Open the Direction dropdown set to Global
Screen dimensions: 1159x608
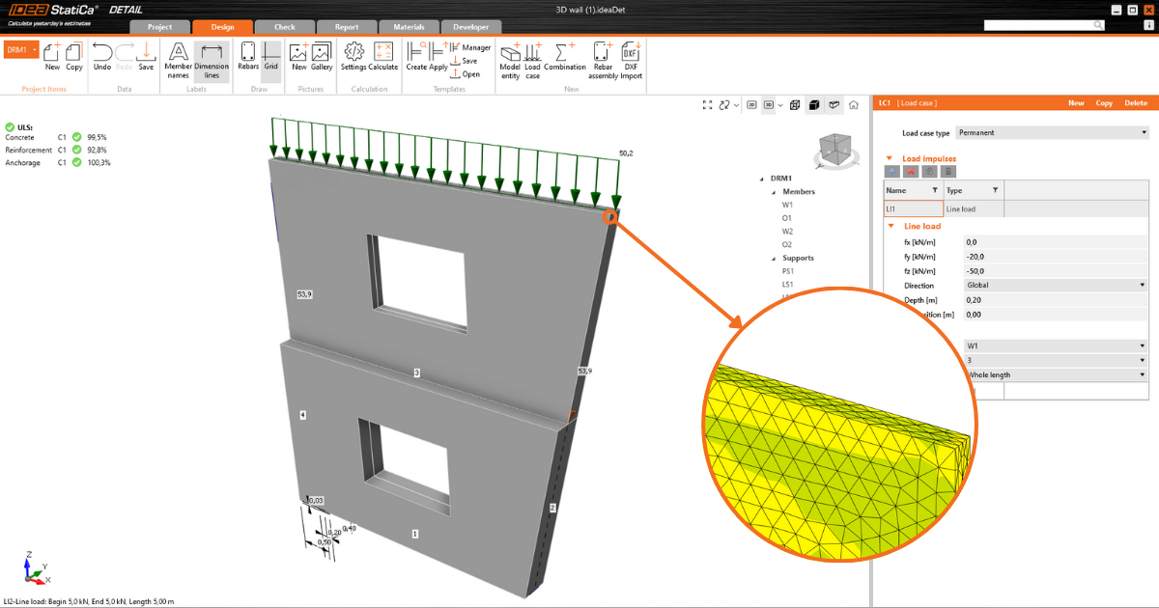pyautogui.click(x=1056, y=286)
